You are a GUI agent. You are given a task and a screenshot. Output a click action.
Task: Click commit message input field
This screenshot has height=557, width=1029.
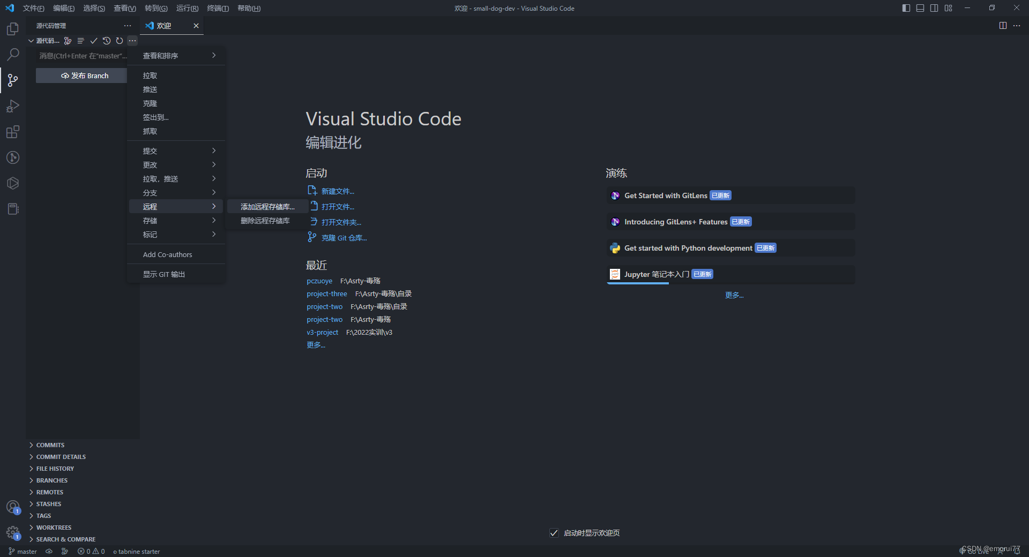[x=81, y=56]
